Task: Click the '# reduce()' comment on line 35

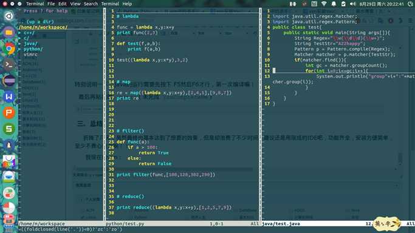Action: pos(131,197)
